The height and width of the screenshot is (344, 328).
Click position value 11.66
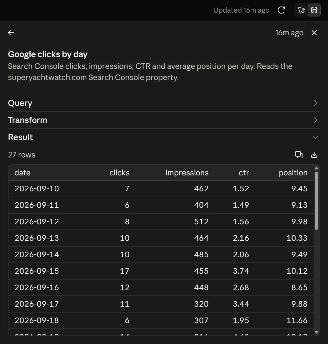tap(297, 320)
